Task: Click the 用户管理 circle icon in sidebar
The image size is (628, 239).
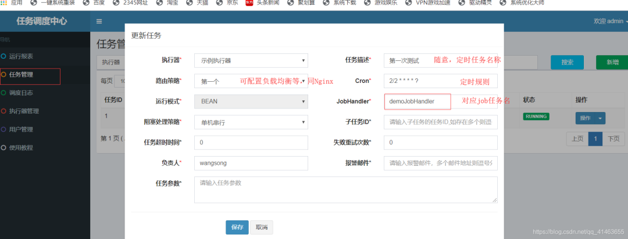Action: click(x=3, y=129)
